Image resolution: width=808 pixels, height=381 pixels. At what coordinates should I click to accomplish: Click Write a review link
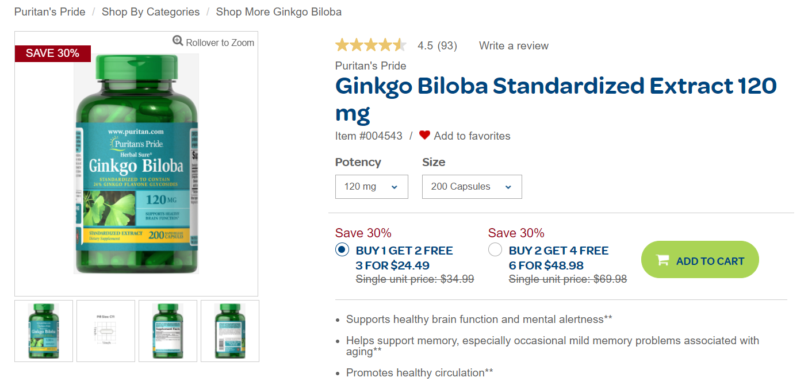point(514,46)
